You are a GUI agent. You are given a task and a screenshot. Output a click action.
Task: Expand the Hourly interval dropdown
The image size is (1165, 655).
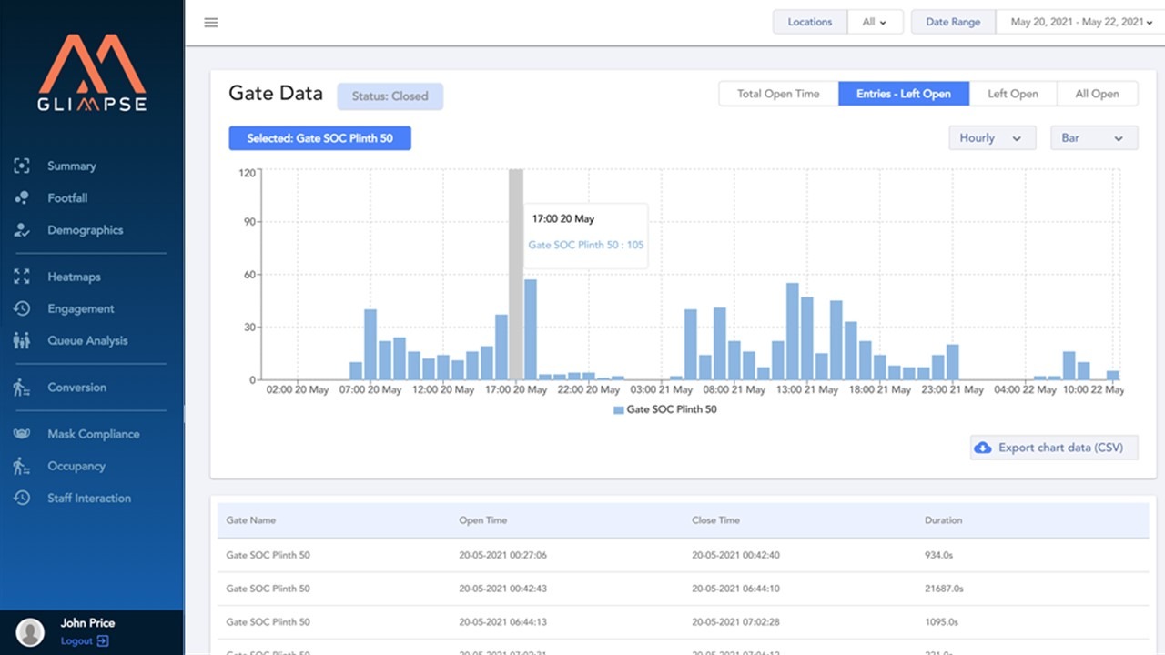[x=992, y=137]
